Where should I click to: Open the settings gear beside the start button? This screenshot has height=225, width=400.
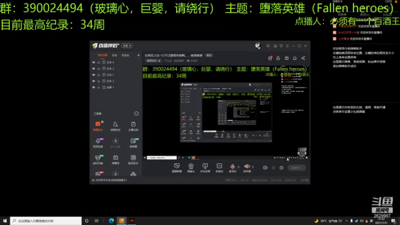click(281, 167)
